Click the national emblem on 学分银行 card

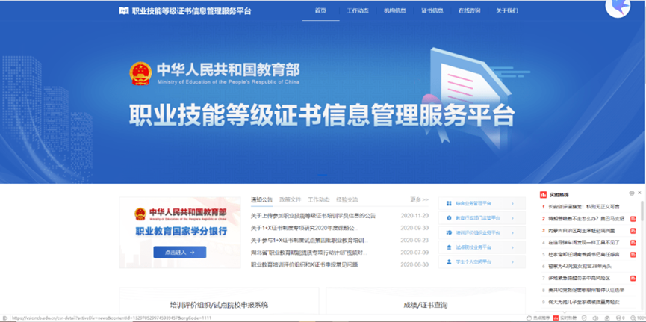(x=140, y=214)
